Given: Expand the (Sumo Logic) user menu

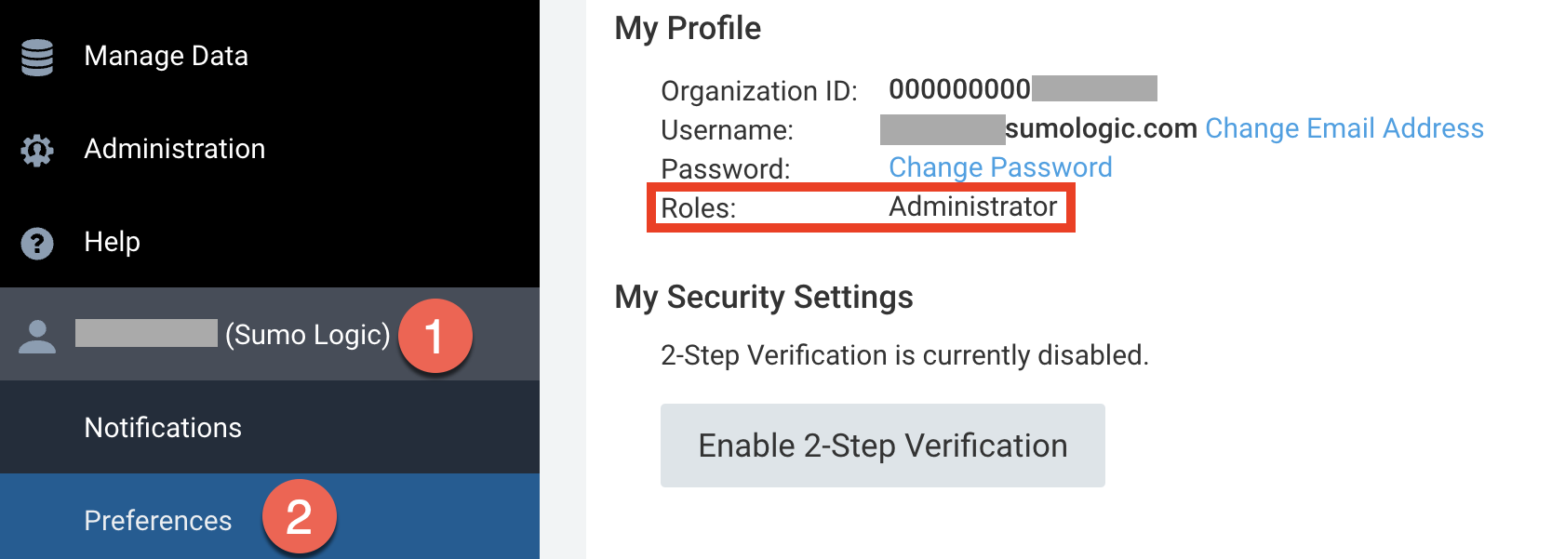Looking at the screenshot, I should pos(307,335).
